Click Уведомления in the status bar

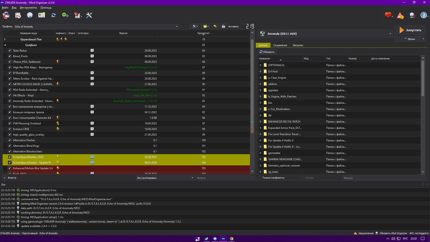click(x=364, y=233)
